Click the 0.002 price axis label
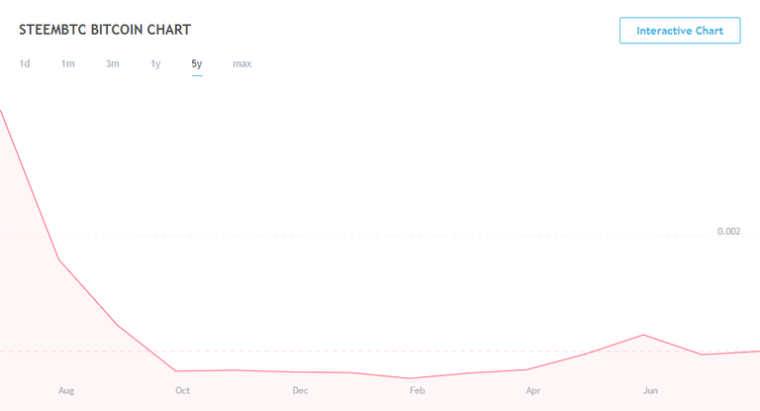 [x=728, y=232]
